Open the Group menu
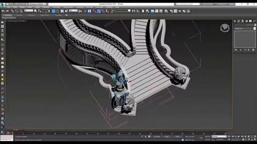Viewport: 257px width, 144px height. (22, 7)
